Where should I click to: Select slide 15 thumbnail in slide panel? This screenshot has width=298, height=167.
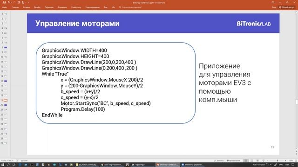click(6, 81)
